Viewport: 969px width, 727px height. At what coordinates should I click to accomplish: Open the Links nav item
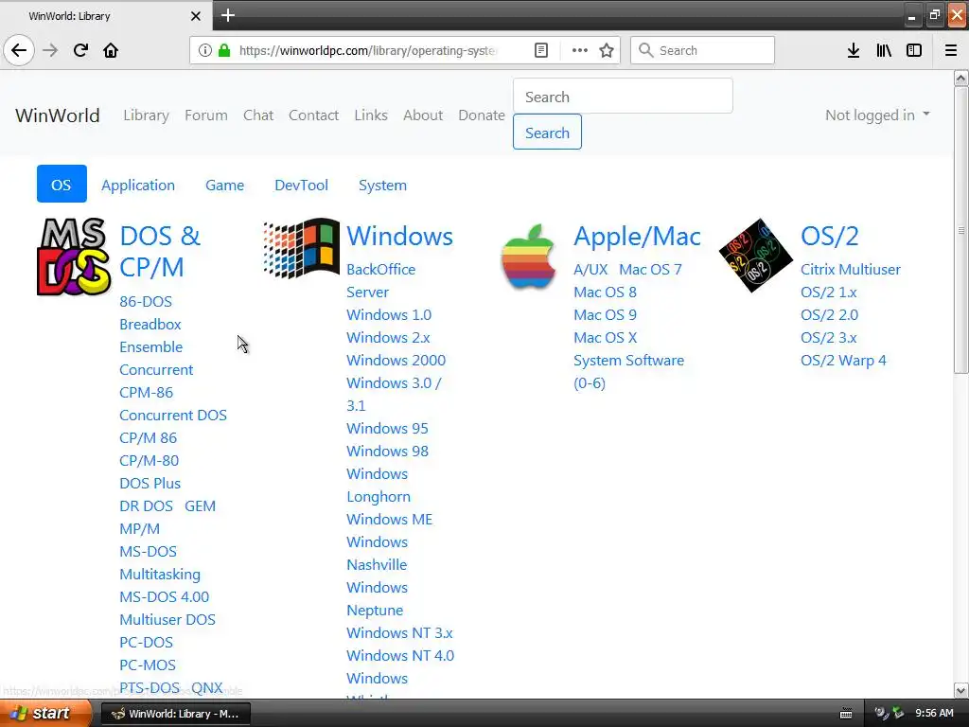[x=371, y=115]
